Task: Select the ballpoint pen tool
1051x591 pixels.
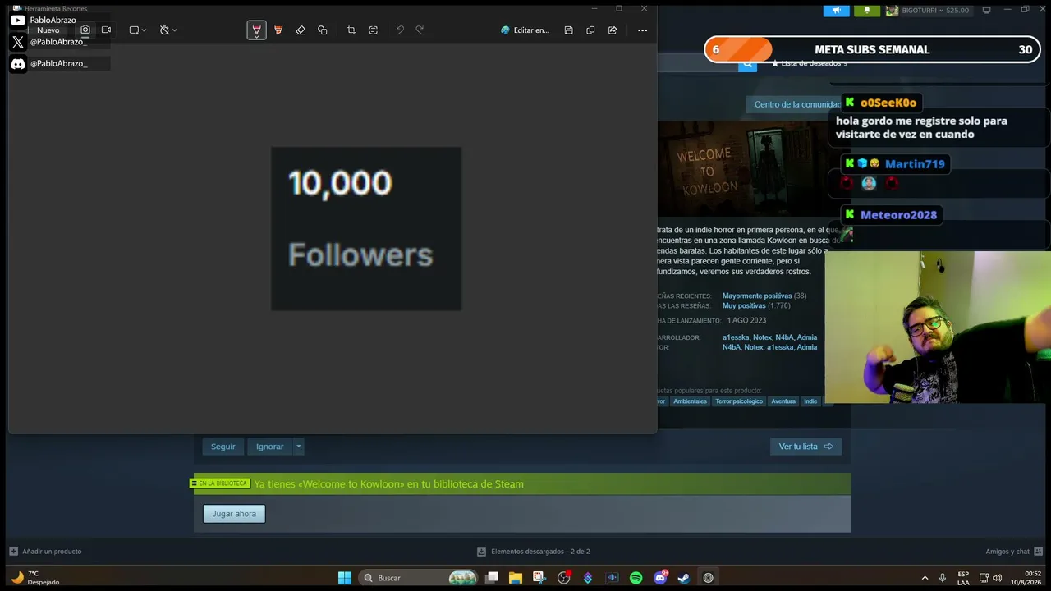Action: pyautogui.click(x=256, y=30)
